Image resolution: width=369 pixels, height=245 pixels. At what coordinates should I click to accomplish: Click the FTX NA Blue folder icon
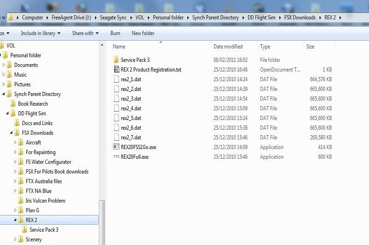coord(21,191)
